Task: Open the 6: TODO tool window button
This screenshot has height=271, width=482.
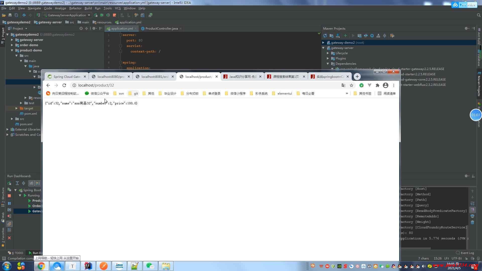Action: click(x=16, y=253)
